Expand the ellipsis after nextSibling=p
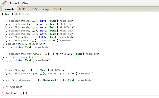 click(x=29, y=71)
